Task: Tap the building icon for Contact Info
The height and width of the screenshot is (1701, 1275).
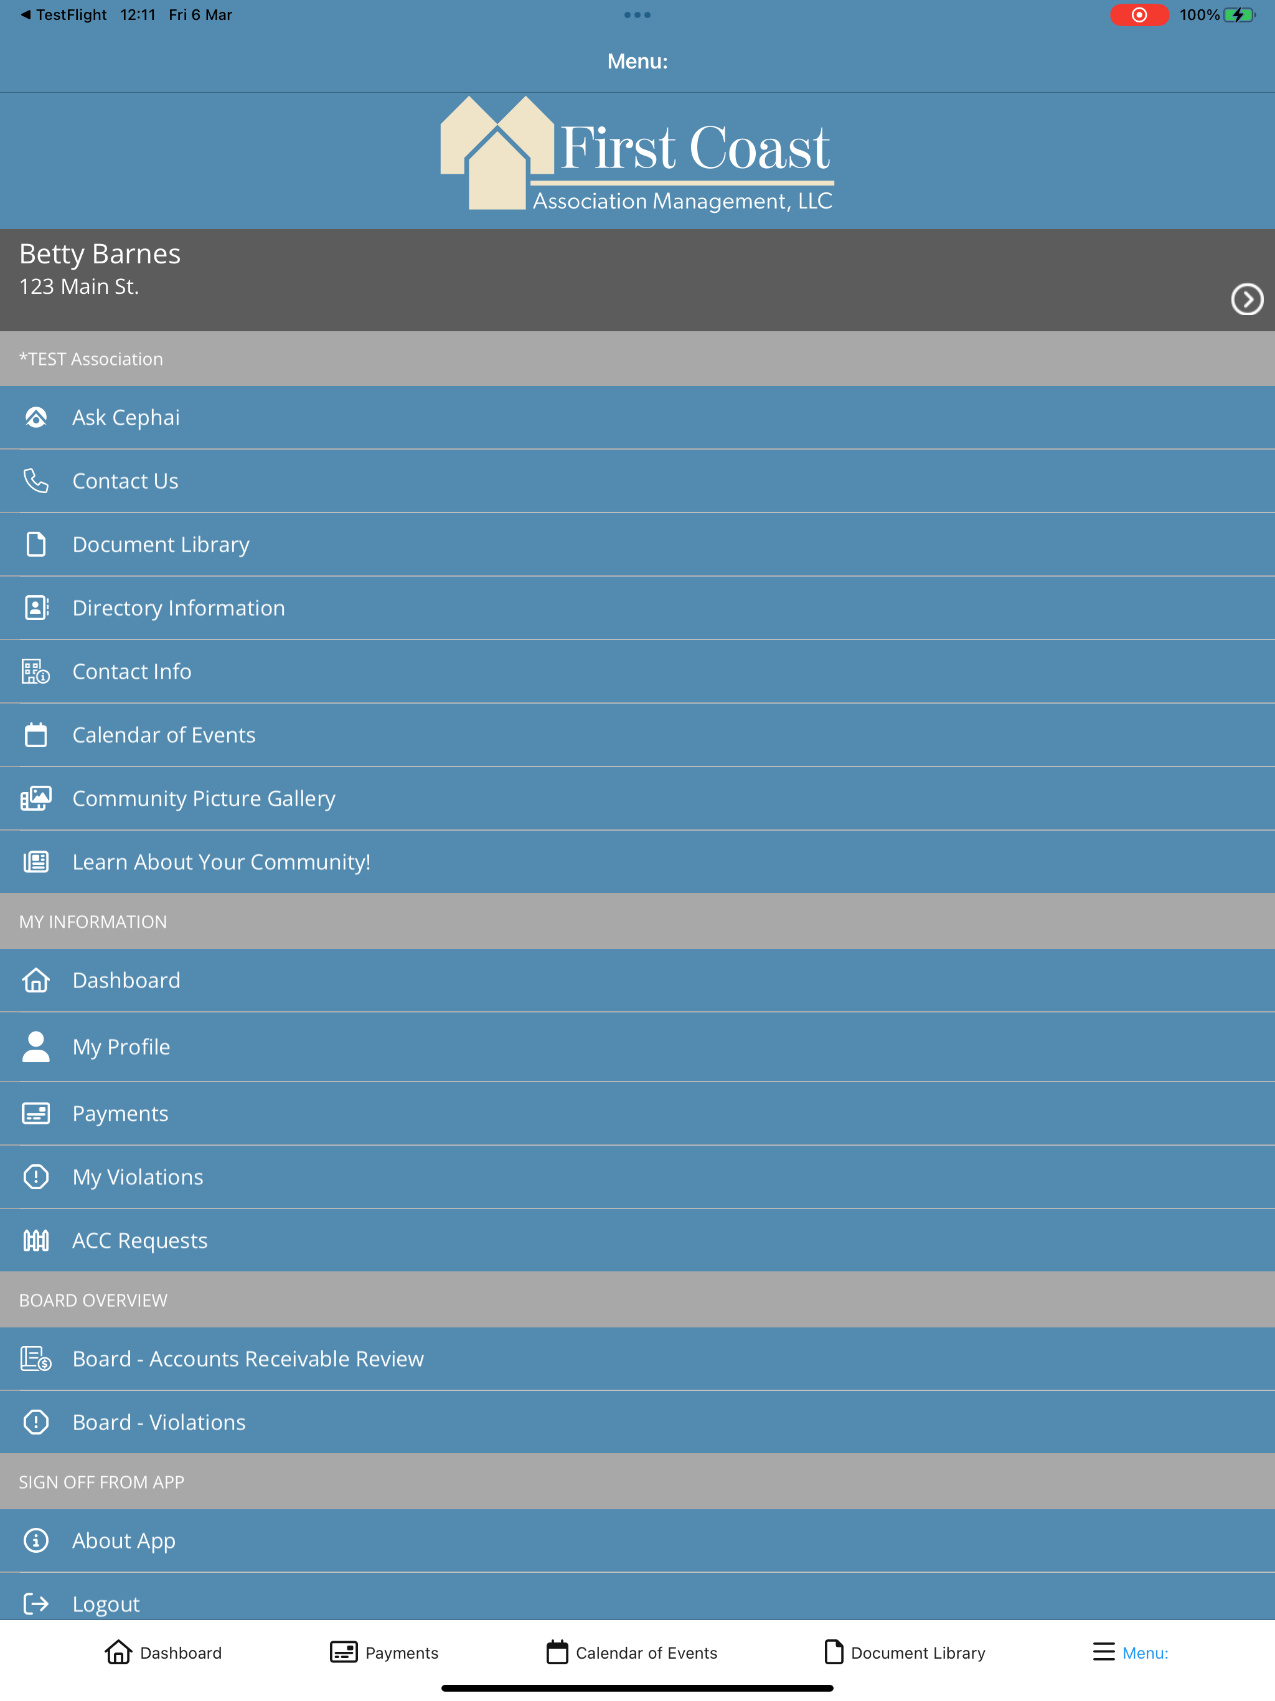Action: (36, 671)
